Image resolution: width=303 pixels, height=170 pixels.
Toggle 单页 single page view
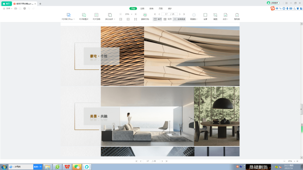[158, 19]
